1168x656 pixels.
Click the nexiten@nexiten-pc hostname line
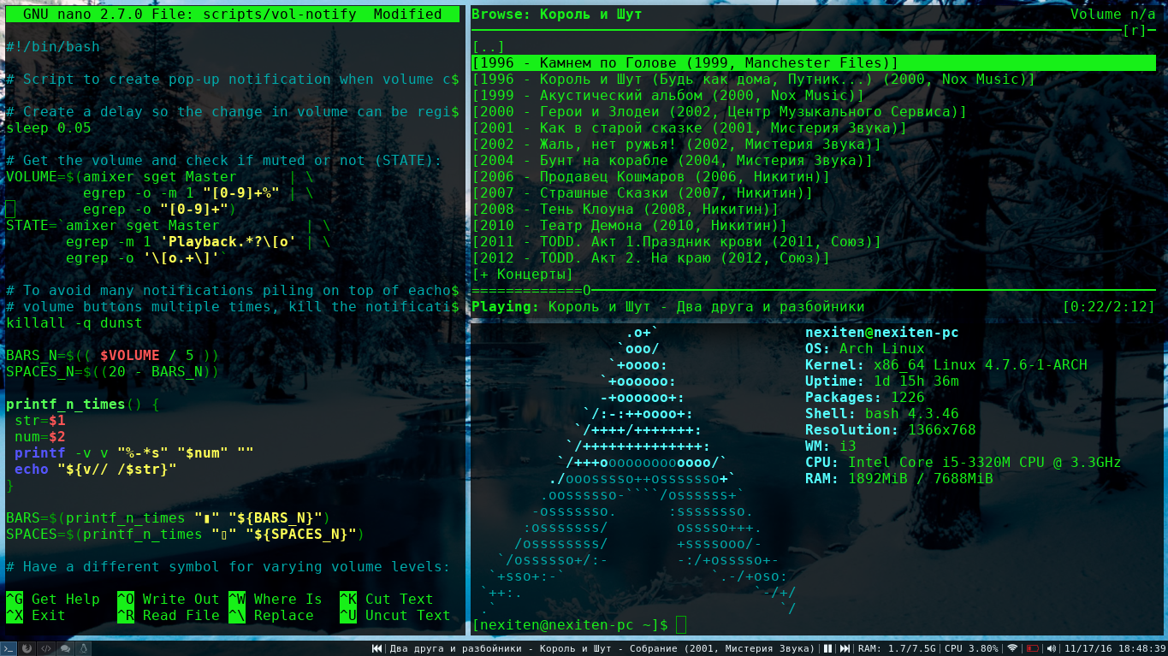tap(882, 333)
